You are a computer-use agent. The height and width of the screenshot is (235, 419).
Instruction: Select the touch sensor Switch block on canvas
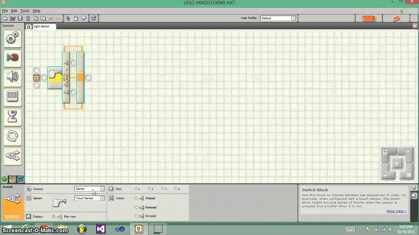tap(55, 77)
